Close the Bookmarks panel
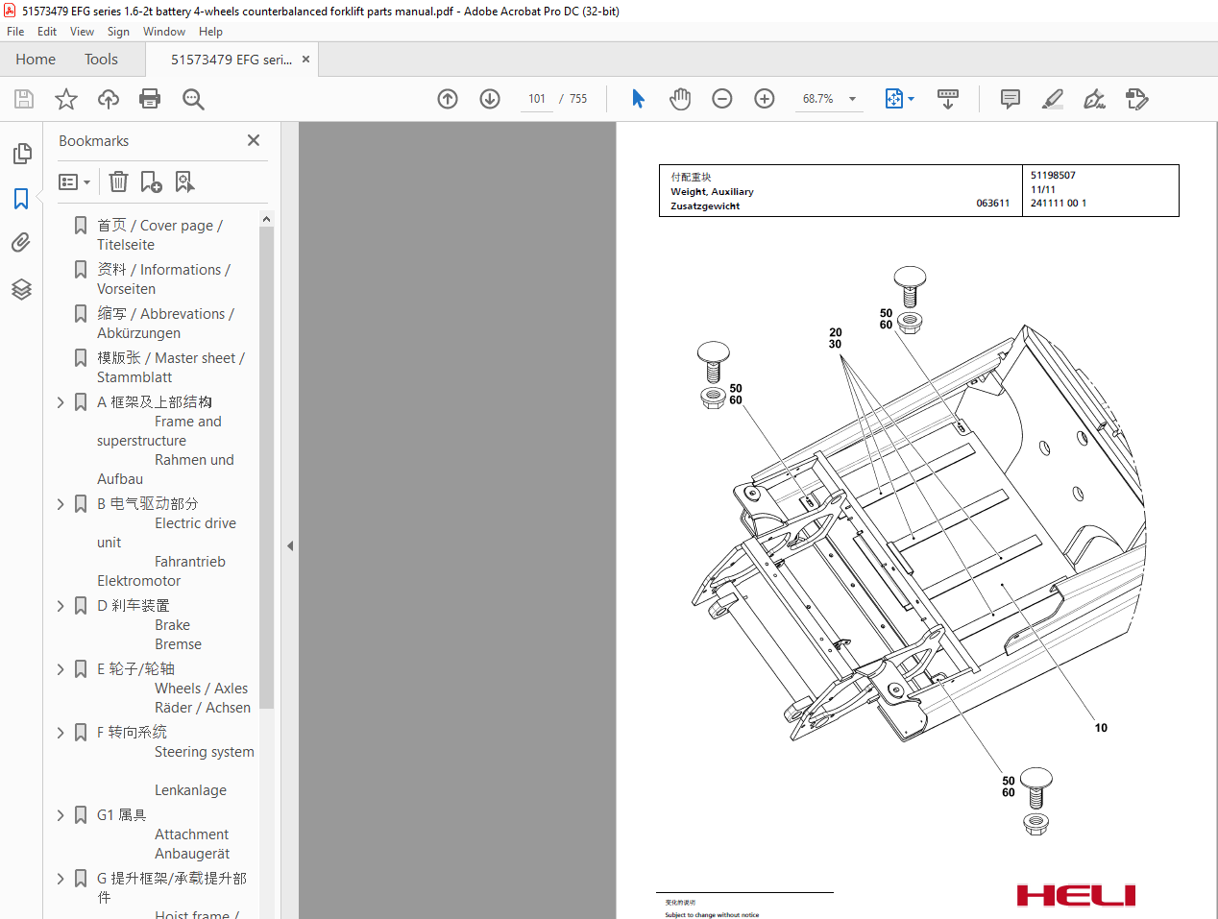The width and height of the screenshot is (1218, 919). (254, 140)
